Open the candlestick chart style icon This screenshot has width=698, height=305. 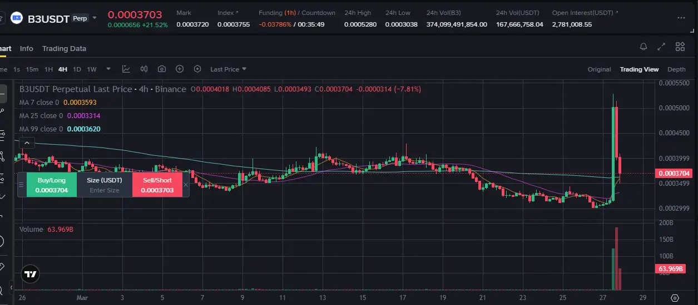click(144, 69)
